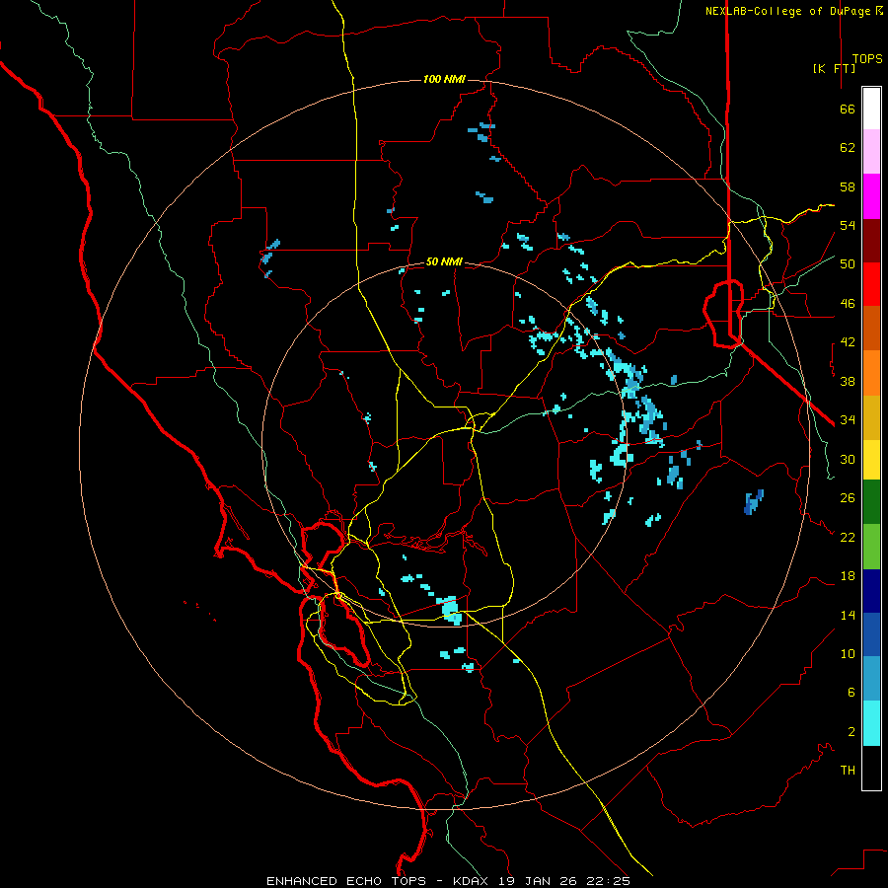Click the legend value "54"
This screenshot has height=888, width=888.
coord(848,225)
